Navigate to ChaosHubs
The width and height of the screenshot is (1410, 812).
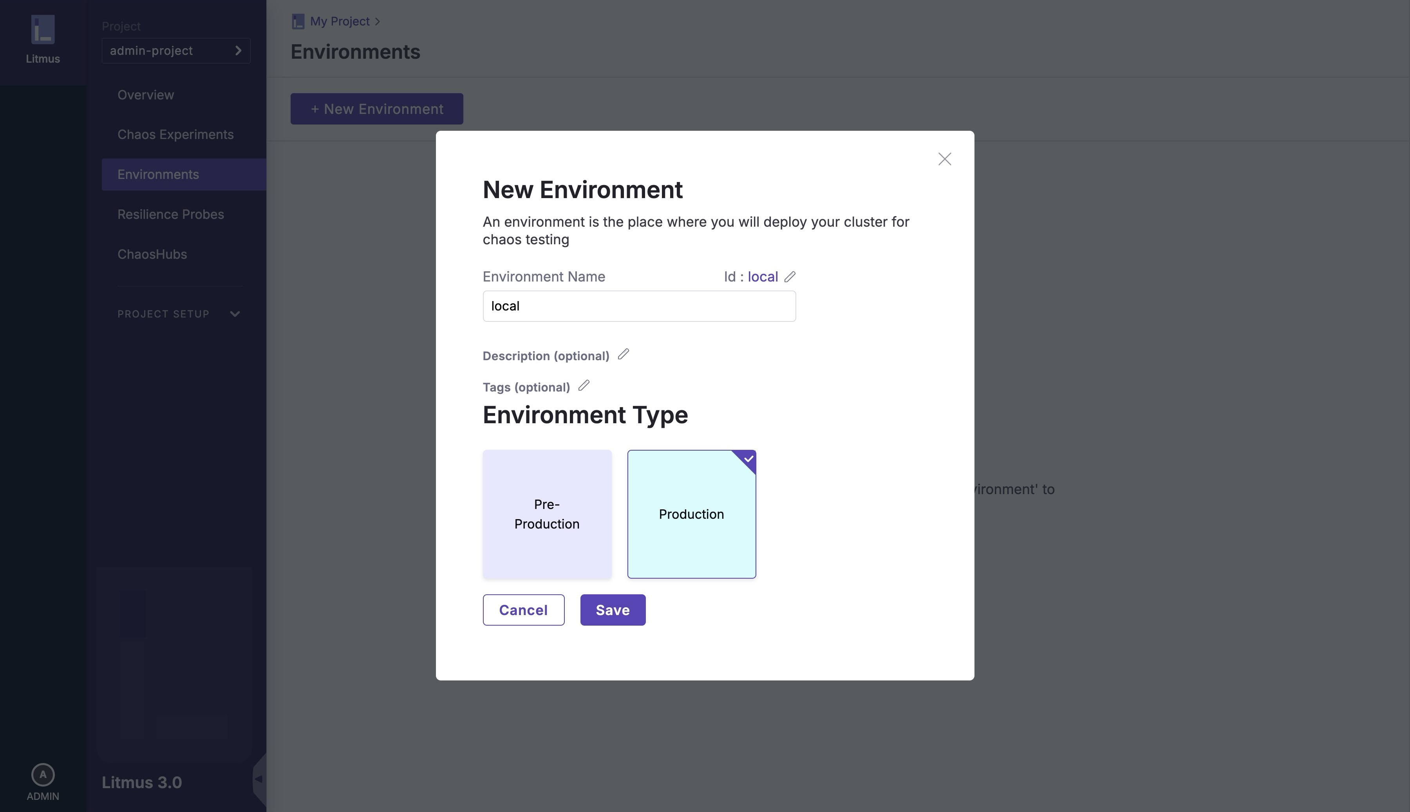point(152,254)
